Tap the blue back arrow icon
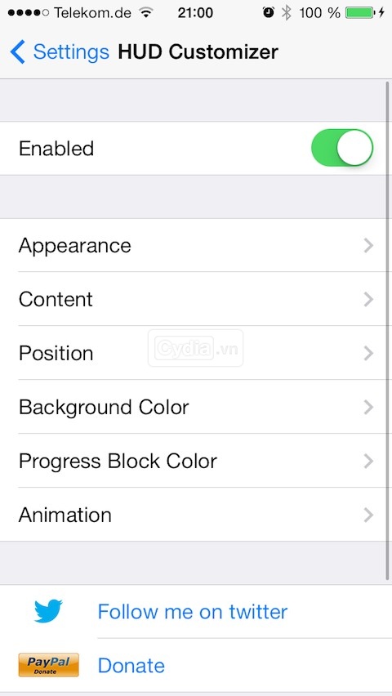 click(x=18, y=52)
